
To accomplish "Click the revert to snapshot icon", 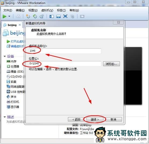I will [35, 16].
